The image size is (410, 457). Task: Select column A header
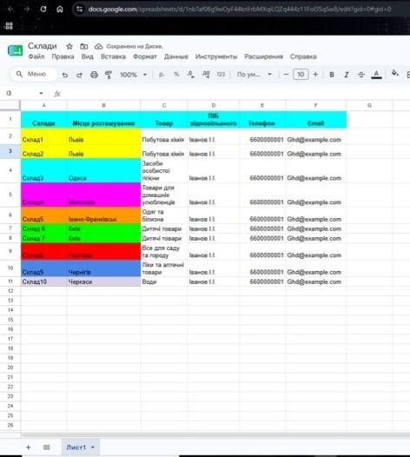(x=43, y=105)
